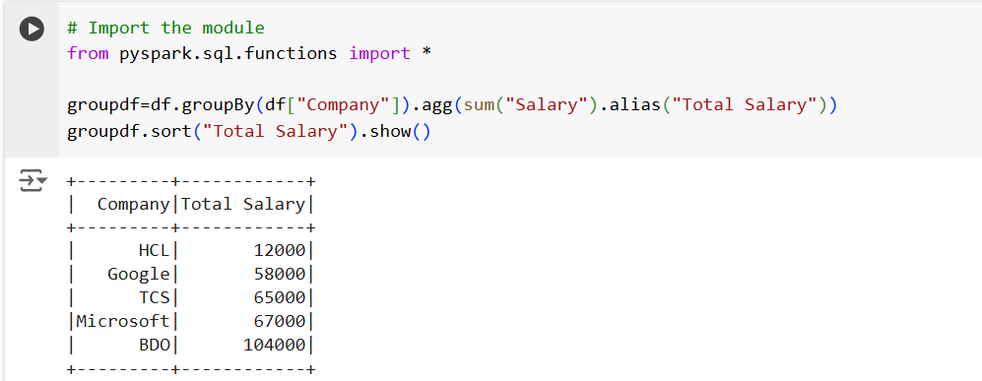Click the 'Microsoft' row company name
Image resolution: width=982 pixels, height=381 pixels.
123,321
